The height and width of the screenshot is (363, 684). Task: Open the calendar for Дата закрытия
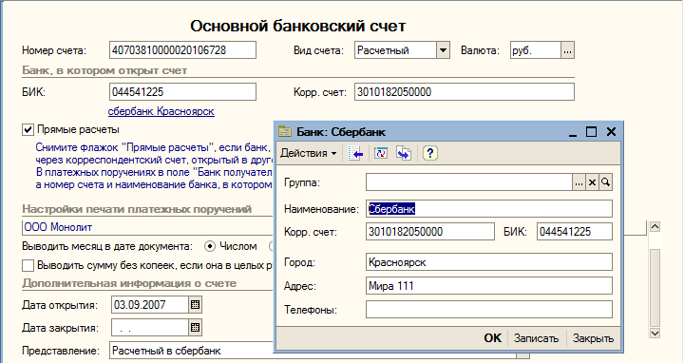[x=195, y=327]
